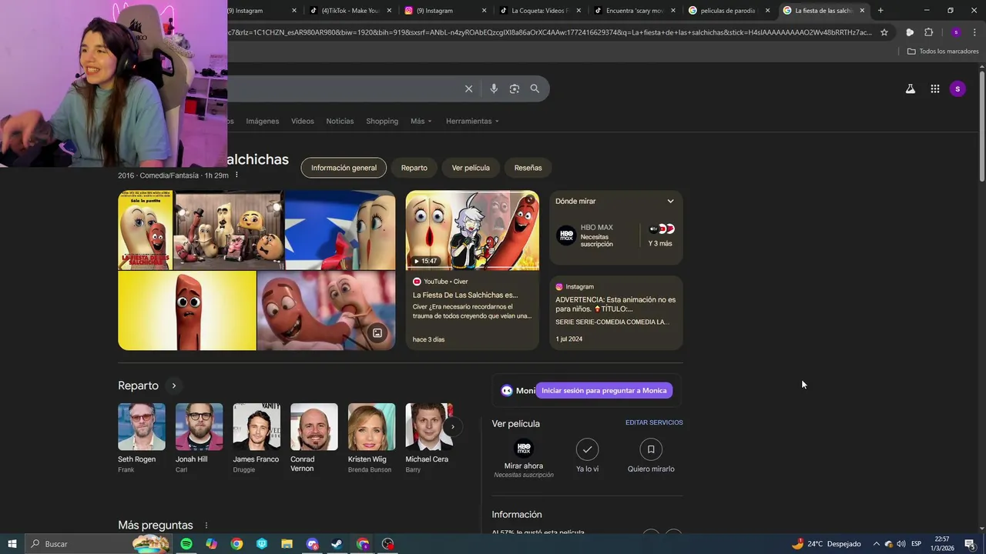Image resolution: width=986 pixels, height=554 pixels.
Task: Open the movie poster image
Action: pos(146,230)
